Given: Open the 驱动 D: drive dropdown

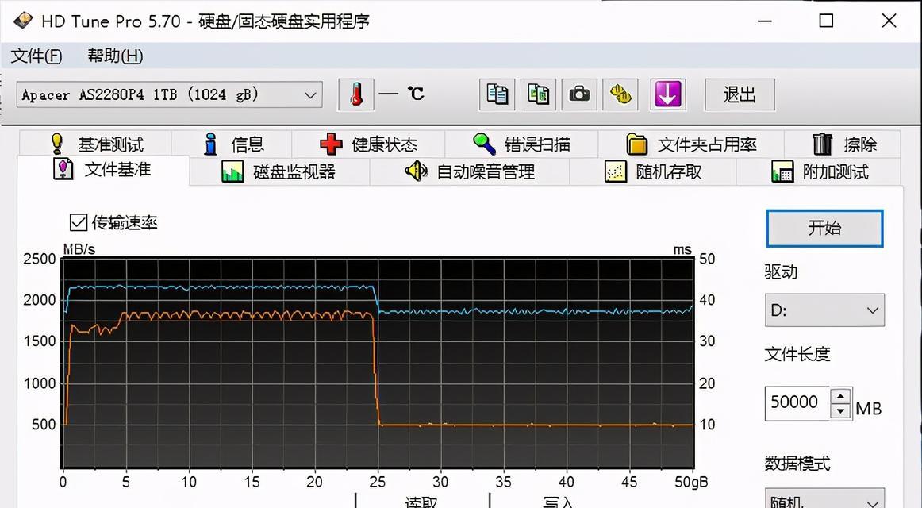Looking at the screenshot, I should [824, 310].
